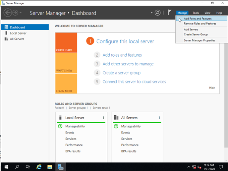The image size is (228, 171).
Task: Open the Tools menu
Action: coord(196,13)
